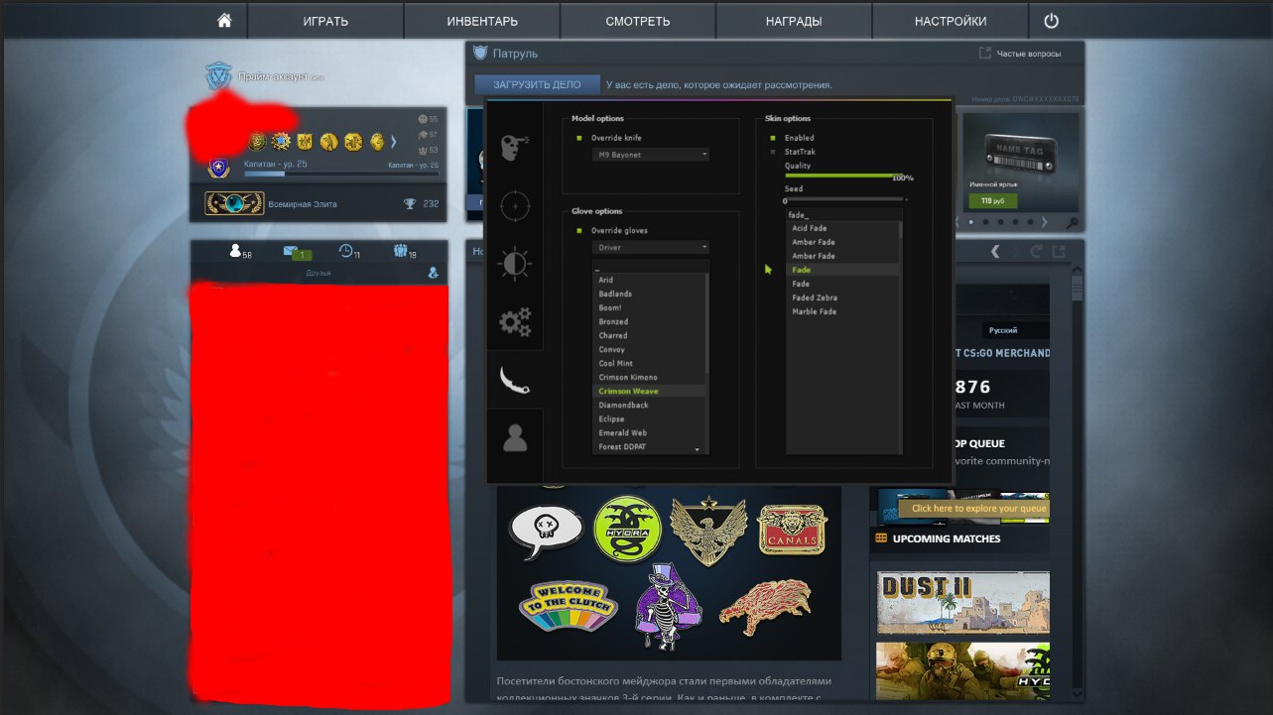Open the player silhouette tab icon

click(515, 436)
